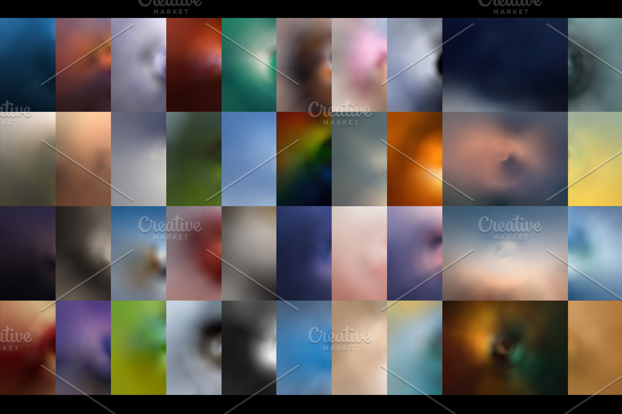Choose the yellow thumbnail in second row
Image resolution: width=622 pixels, height=414 pixels.
[x=595, y=159]
